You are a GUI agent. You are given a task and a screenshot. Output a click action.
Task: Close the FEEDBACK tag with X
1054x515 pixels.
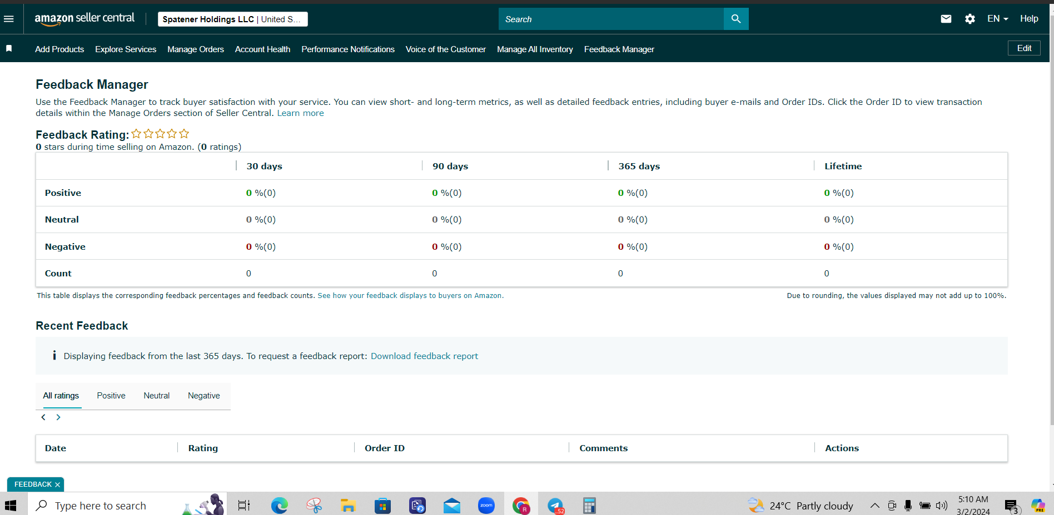click(57, 484)
